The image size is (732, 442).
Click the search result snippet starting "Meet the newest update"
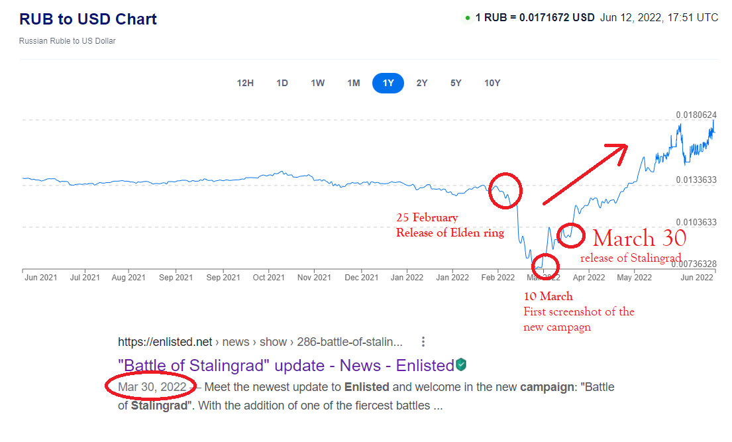(x=366, y=396)
